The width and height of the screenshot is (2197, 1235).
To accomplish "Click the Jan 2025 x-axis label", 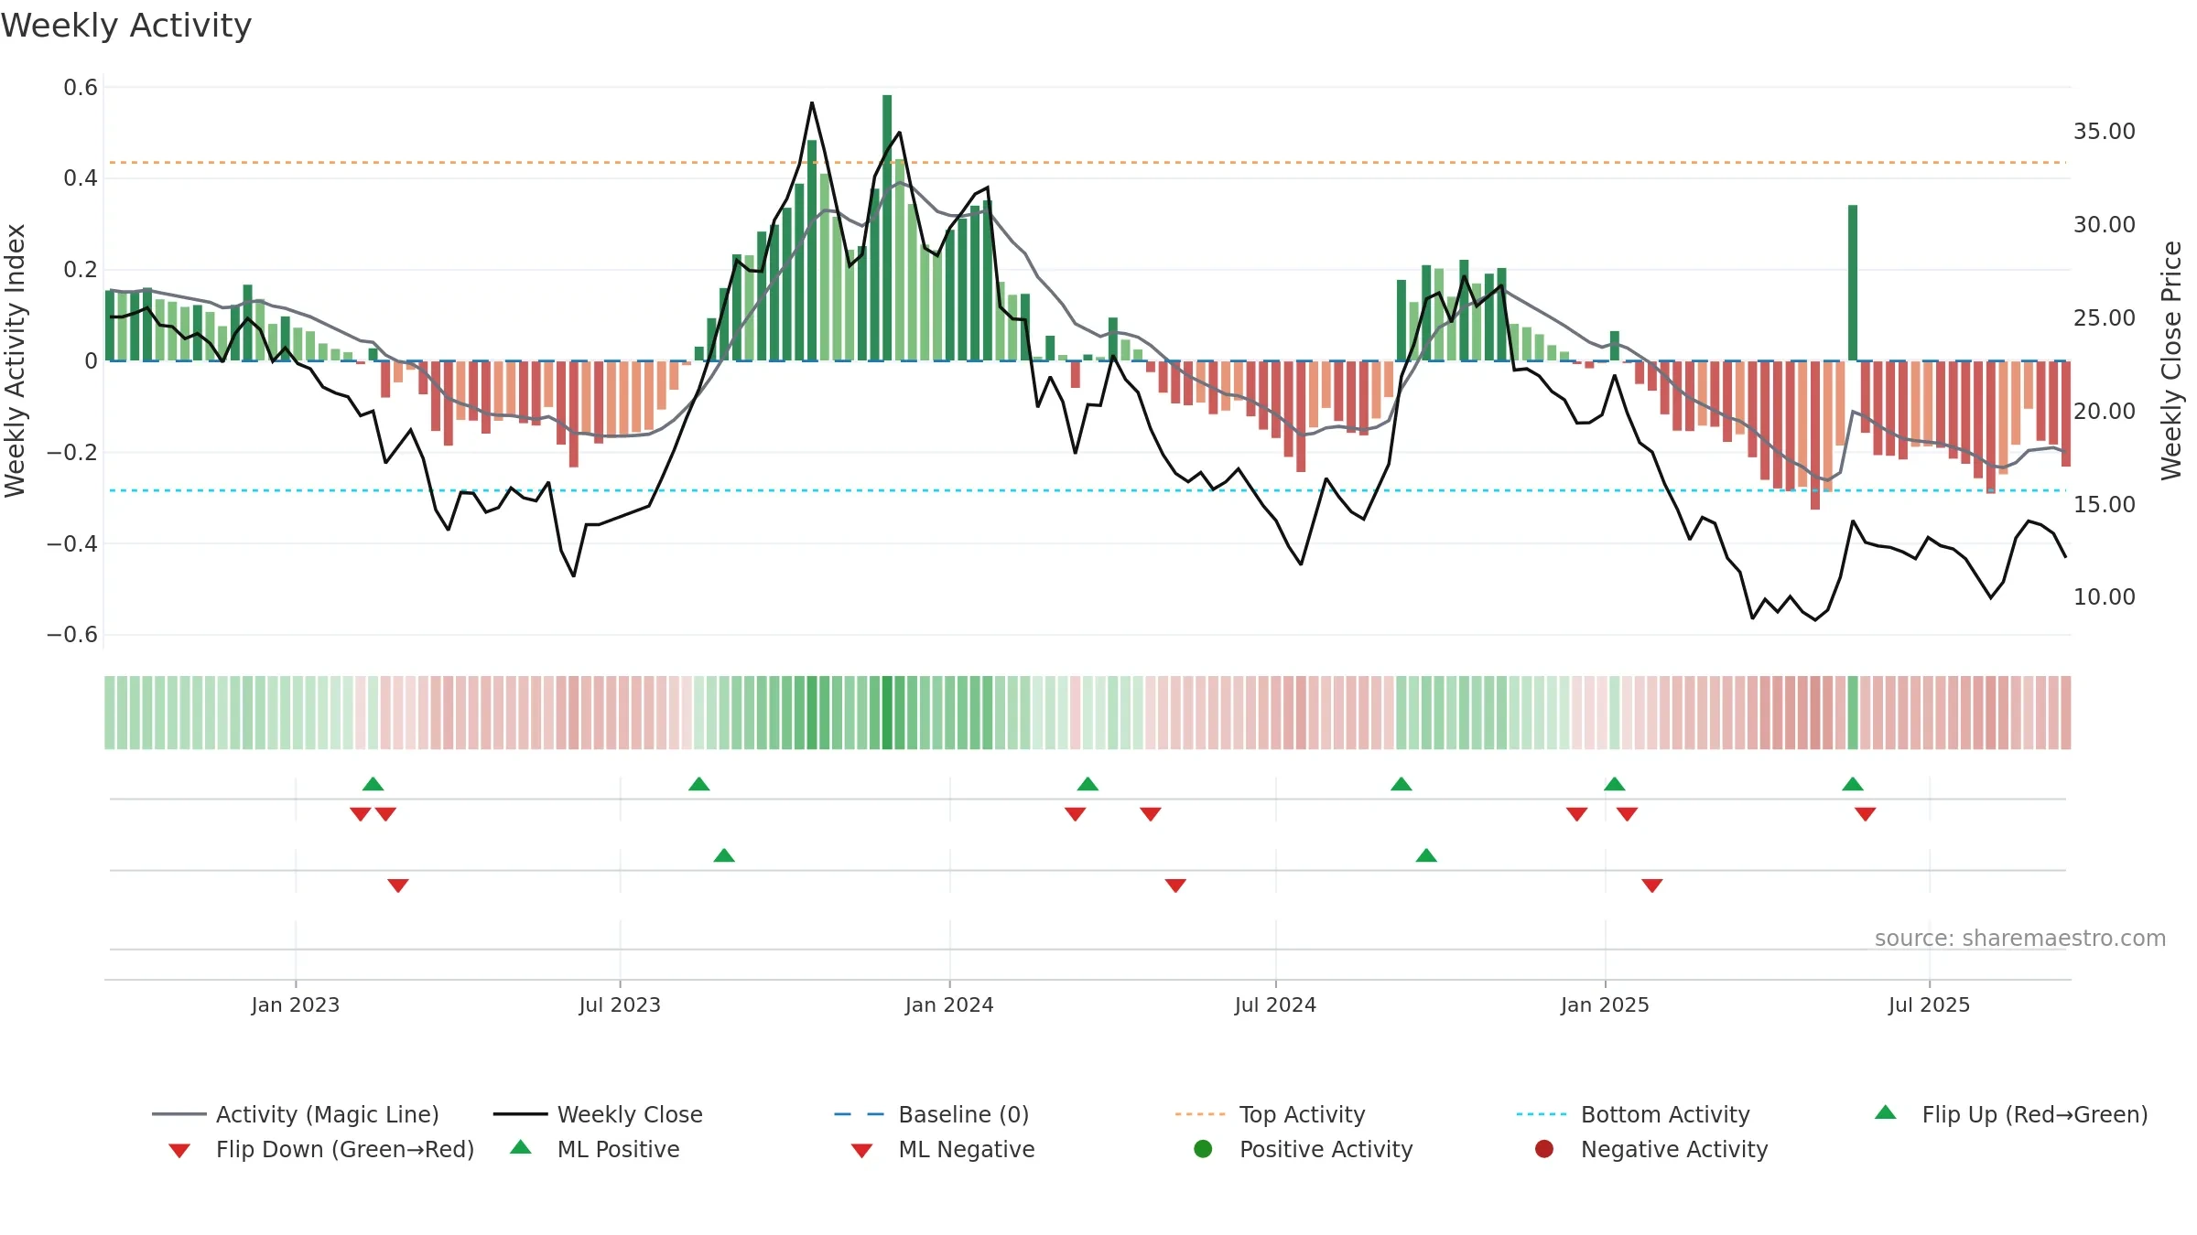I will pyautogui.click(x=1605, y=1004).
